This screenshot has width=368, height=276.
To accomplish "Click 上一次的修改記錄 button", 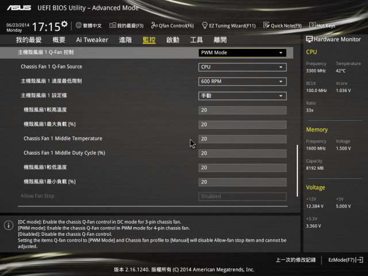I will click(296, 260).
